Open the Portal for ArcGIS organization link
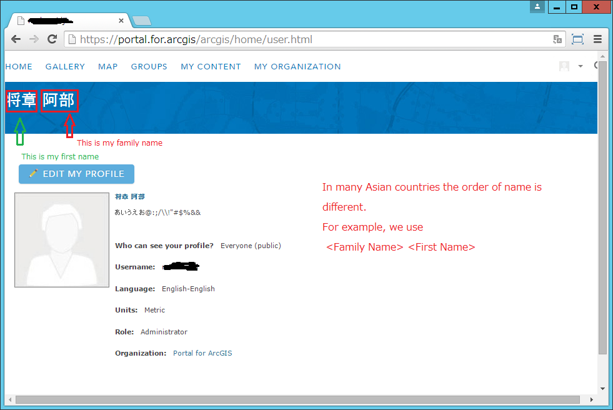This screenshot has width=613, height=410. tap(202, 353)
